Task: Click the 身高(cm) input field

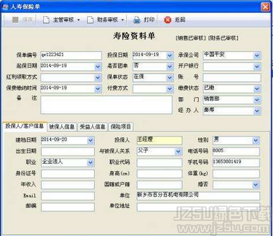Action: tap(159, 174)
